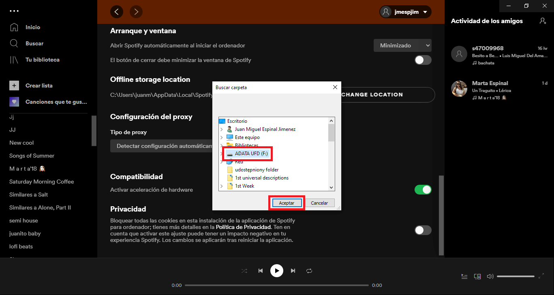Click Un Traguito • Lérica song text
Image resolution: width=554 pixels, height=295 pixels.
click(492, 90)
